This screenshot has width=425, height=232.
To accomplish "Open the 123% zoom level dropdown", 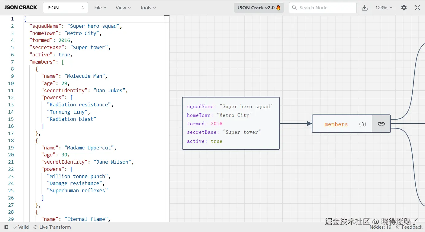I will (x=384, y=8).
